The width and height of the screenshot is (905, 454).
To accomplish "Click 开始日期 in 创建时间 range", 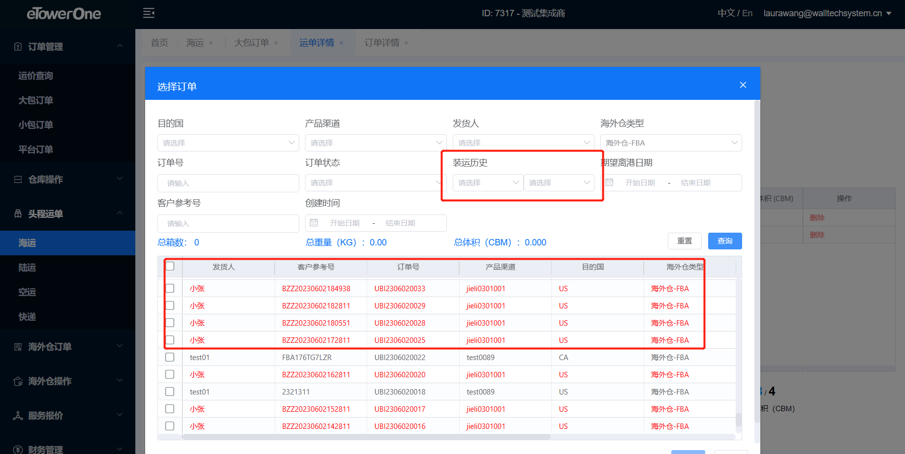I will (x=344, y=223).
